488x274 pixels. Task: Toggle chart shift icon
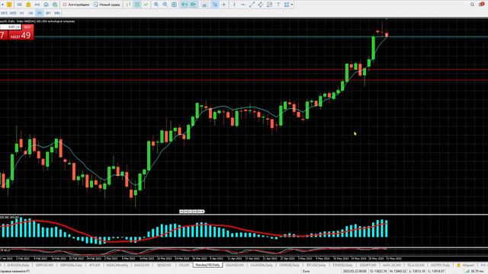point(193,5)
